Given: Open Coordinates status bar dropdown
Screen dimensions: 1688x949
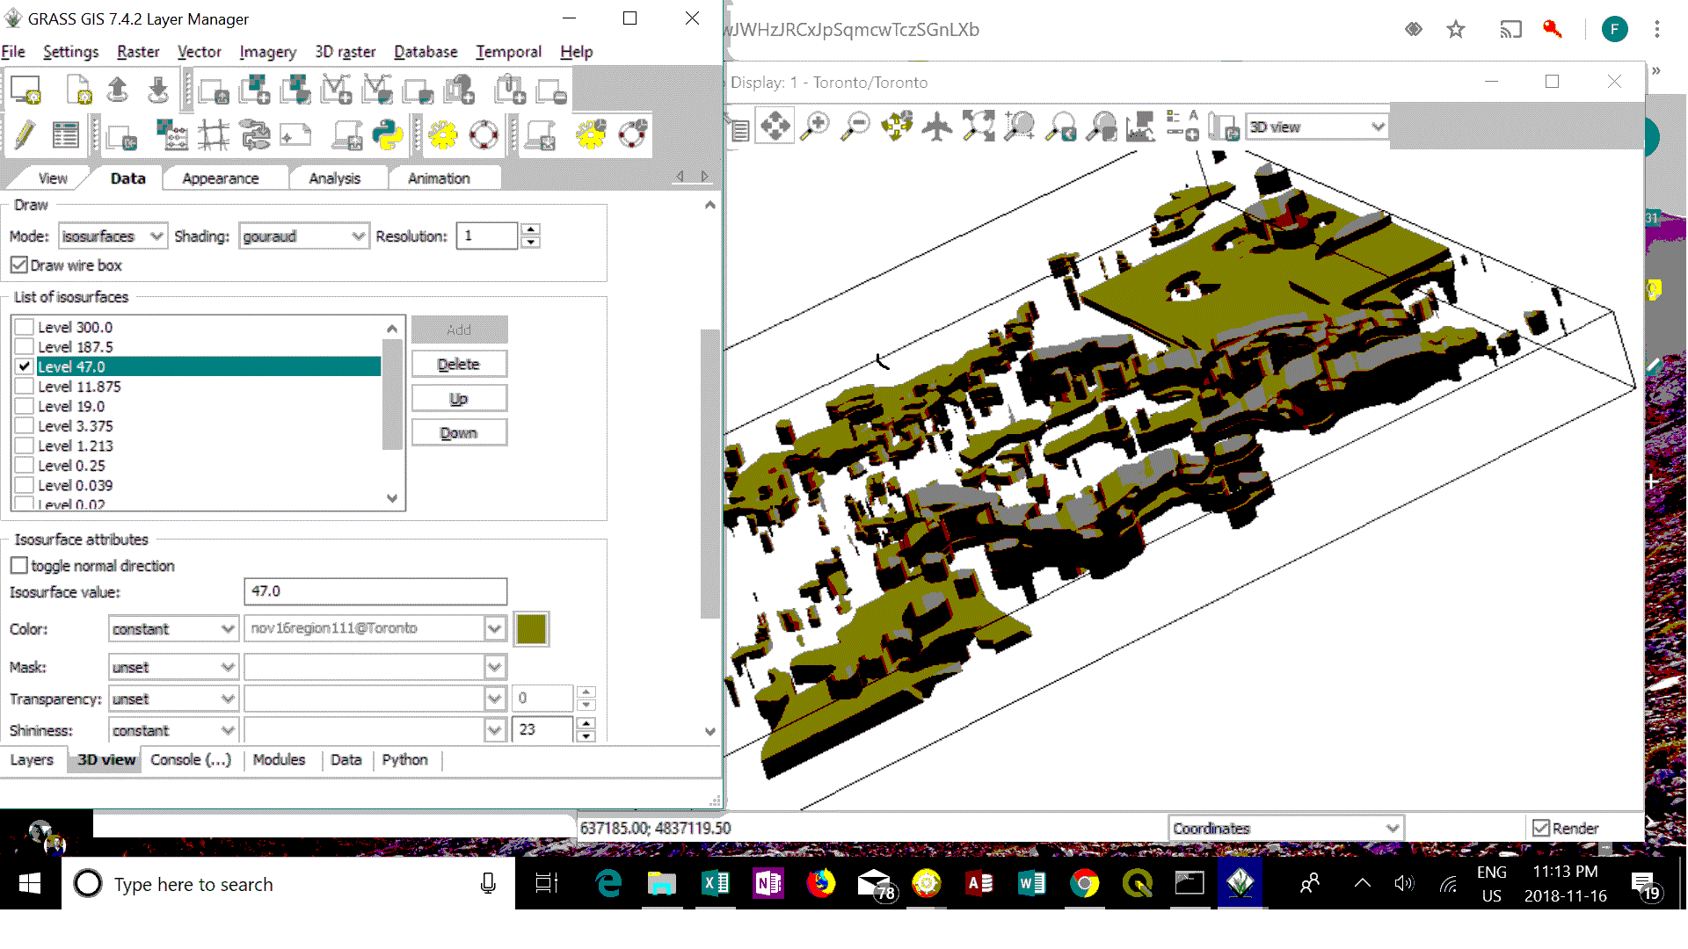Looking at the screenshot, I should tap(1286, 828).
